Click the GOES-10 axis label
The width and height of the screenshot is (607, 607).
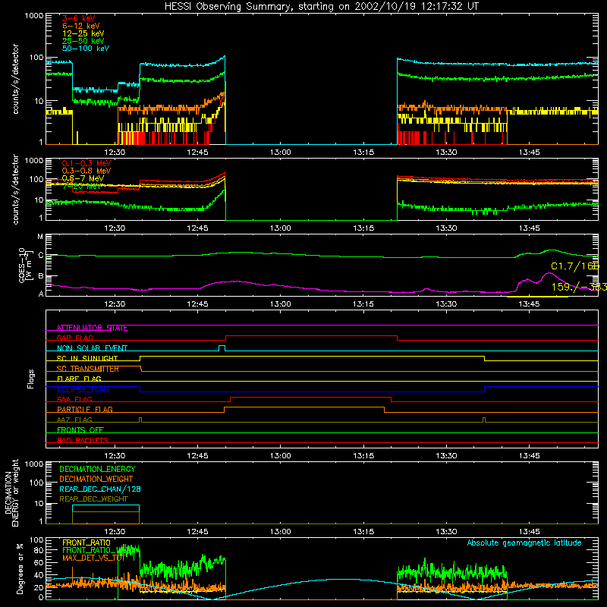(x=22, y=265)
